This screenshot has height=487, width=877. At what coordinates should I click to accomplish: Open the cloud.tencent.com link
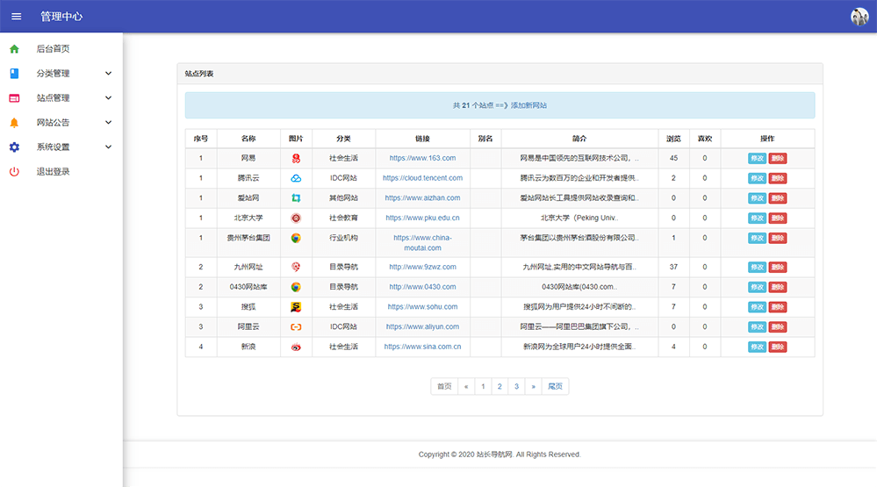(x=422, y=178)
